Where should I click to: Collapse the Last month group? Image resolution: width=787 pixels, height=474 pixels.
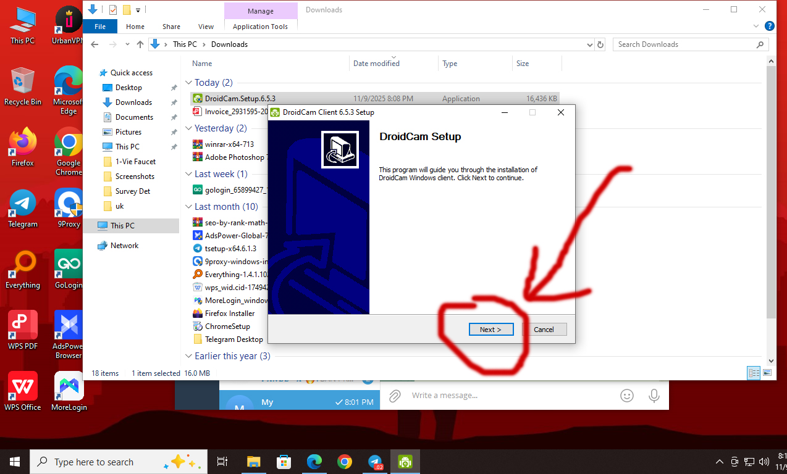point(188,207)
